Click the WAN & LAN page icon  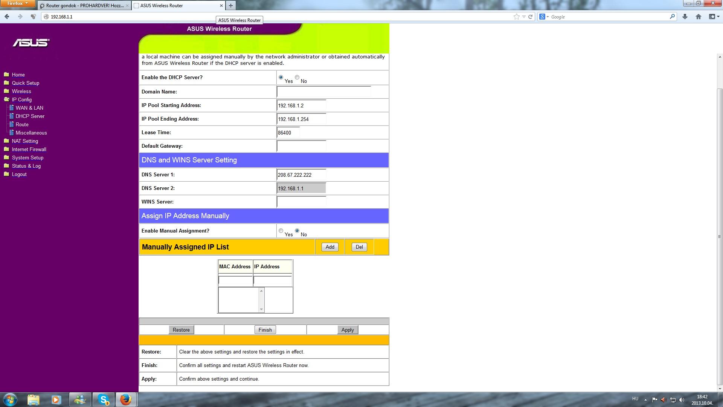pyautogui.click(x=12, y=107)
